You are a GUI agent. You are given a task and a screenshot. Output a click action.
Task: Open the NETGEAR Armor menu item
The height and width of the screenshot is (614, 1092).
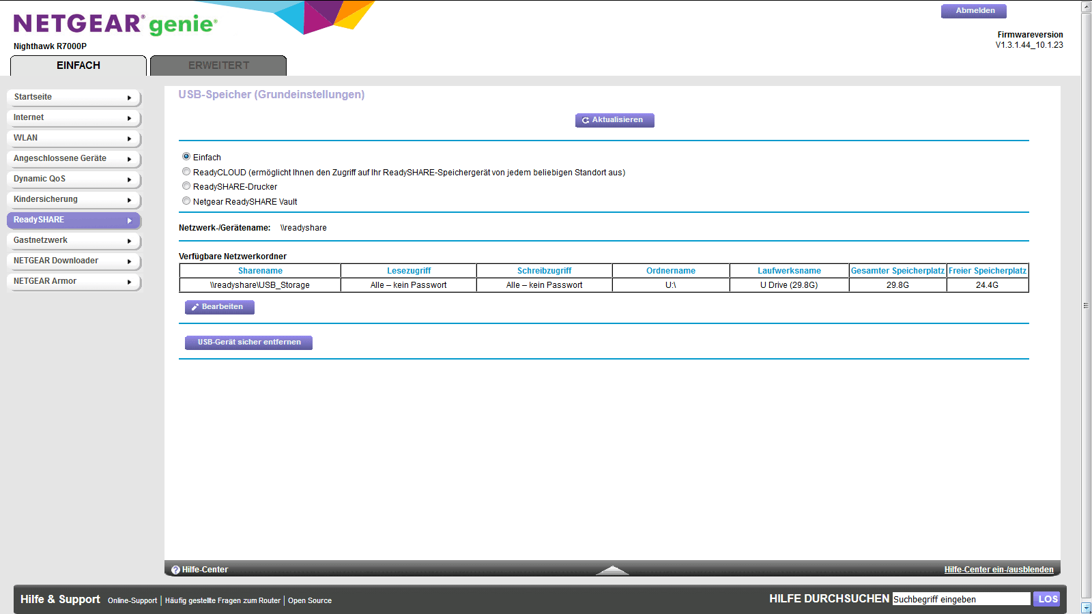[74, 281]
